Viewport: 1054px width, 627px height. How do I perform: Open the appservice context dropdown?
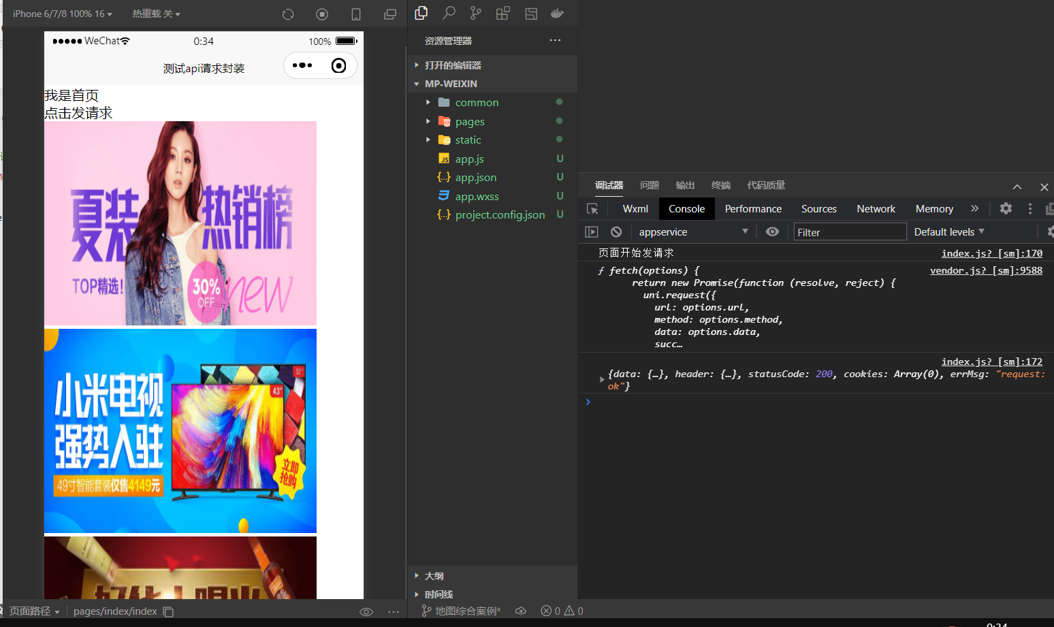pyautogui.click(x=692, y=231)
